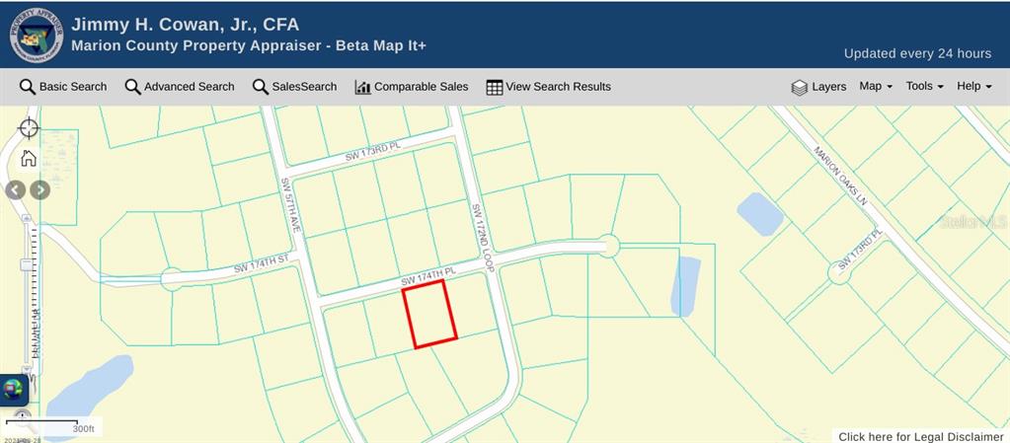This screenshot has height=443, width=1010.
Task: Expand the Help dropdown menu
Action: pyautogui.click(x=973, y=87)
